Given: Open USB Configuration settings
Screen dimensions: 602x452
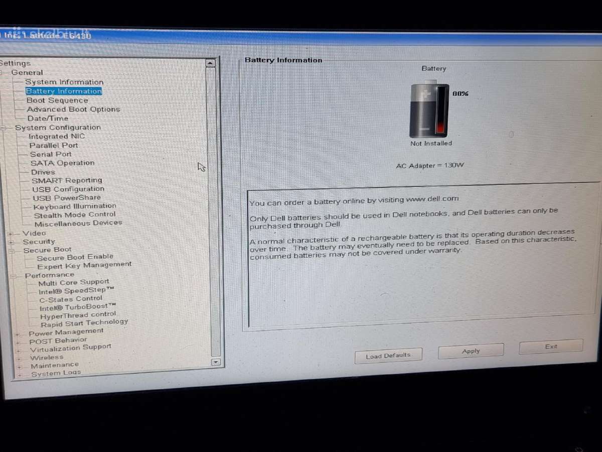Looking at the screenshot, I should click(68, 189).
